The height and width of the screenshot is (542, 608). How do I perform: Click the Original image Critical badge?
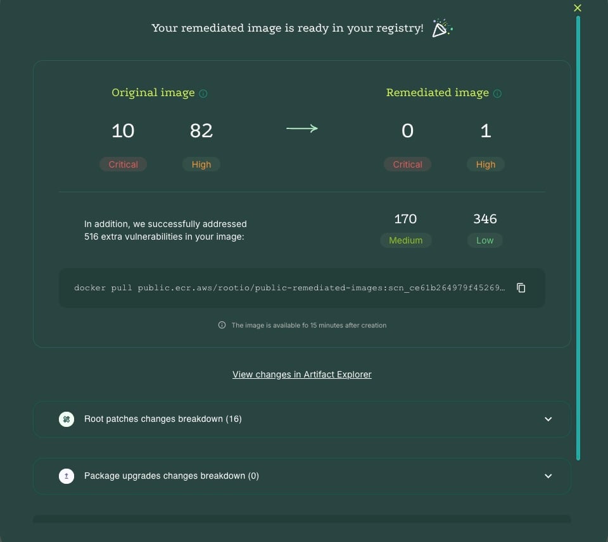[123, 164]
